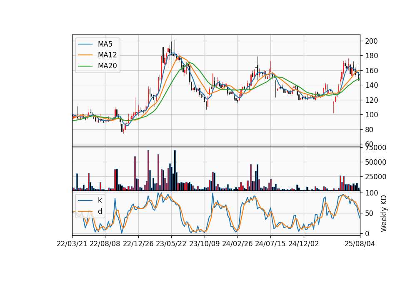Click the 24/12/02 date tick label
The height and width of the screenshot is (287, 400).
304,244
